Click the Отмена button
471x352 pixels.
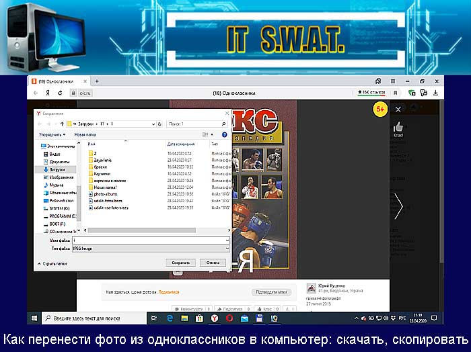pos(213,263)
